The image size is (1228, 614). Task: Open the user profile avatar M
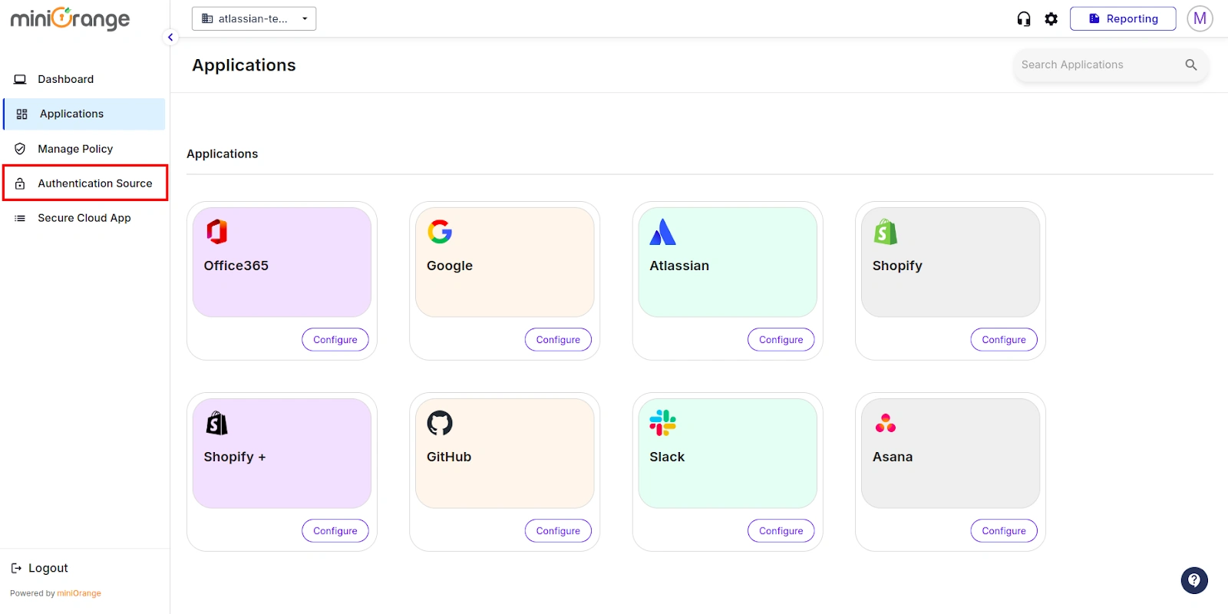click(x=1200, y=18)
